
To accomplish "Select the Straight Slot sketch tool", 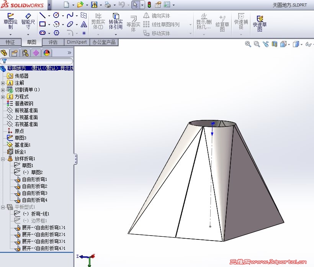I will (43, 33).
